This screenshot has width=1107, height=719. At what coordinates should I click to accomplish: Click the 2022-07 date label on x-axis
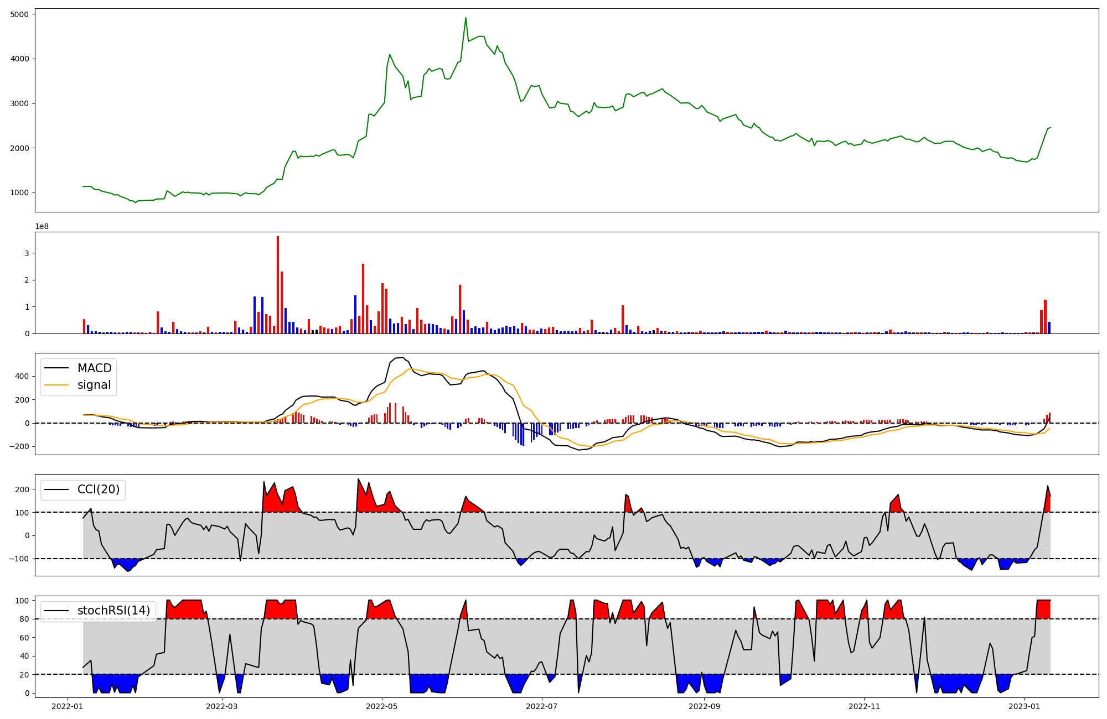click(x=541, y=706)
